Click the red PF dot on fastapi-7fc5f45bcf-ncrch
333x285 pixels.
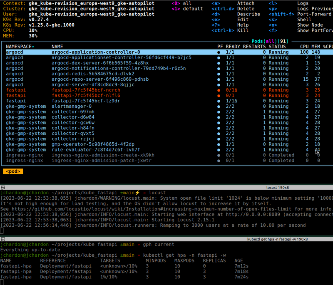219,90
